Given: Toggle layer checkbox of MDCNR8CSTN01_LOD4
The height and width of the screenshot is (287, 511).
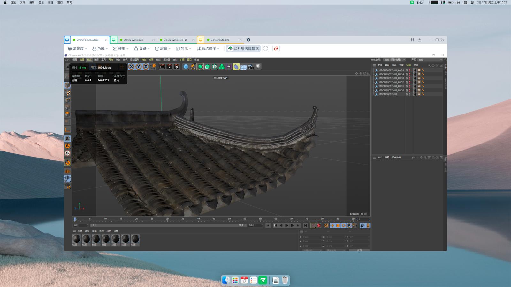Looking at the screenshot, I should [407, 74].
